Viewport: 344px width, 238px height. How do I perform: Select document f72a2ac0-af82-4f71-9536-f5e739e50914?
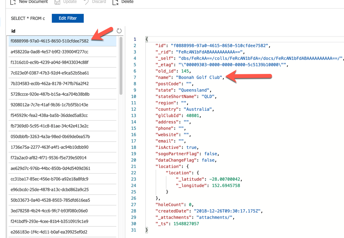[62, 158]
